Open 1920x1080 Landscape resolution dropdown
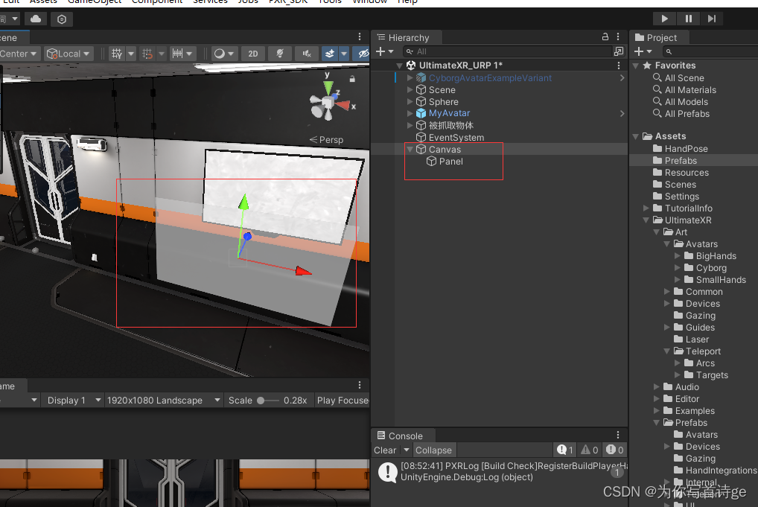Viewport: 758px width, 507px height. 163,401
